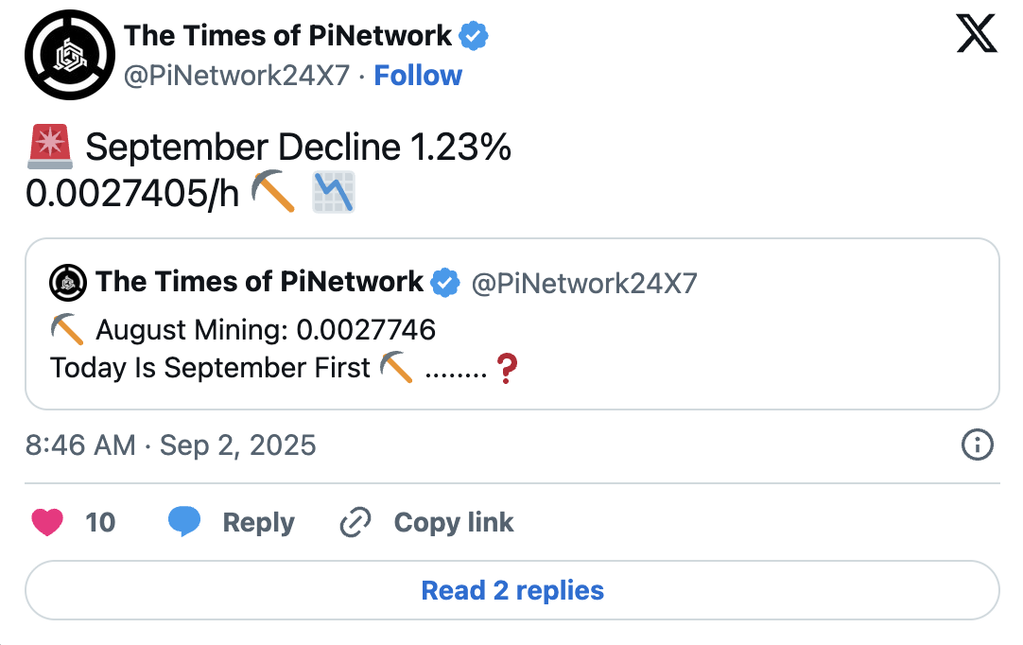Image resolution: width=1023 pixels, height=645 pixels.
Task: Click the quoted tweet's author name
Action: point(259,282)
